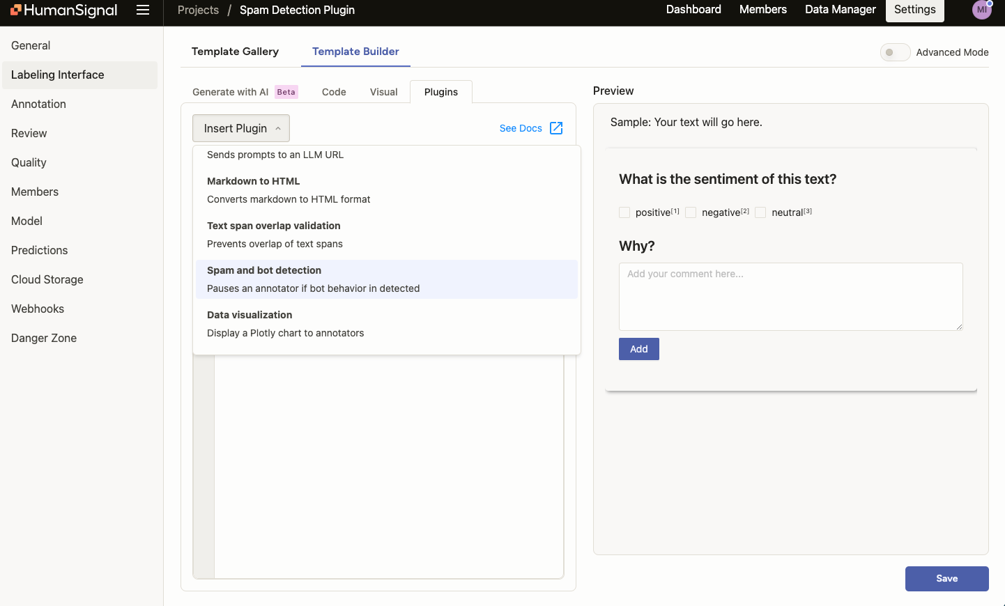Check the neutral sentiment checkbox
The height and width of the screenshot is (606, 1005).
760,212
